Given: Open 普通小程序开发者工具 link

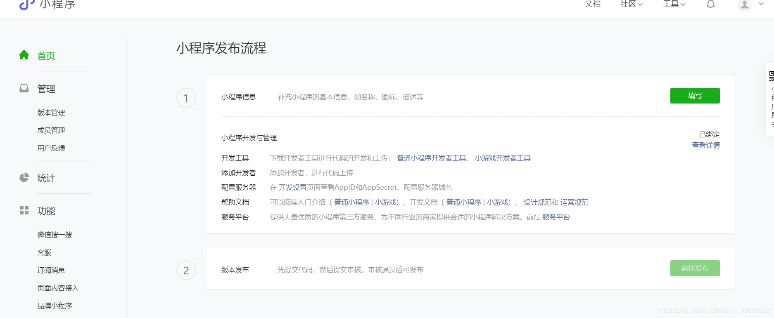Looking at the screenshot, I should (x=432, y=158).
